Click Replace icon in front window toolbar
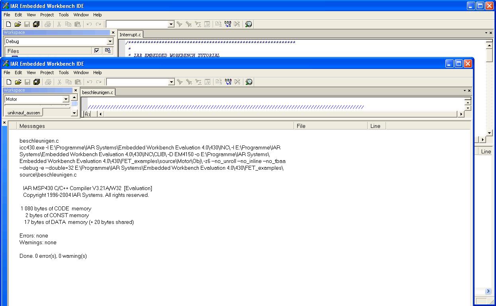Screen dimensions: 496x306 (x=198, y=82)
